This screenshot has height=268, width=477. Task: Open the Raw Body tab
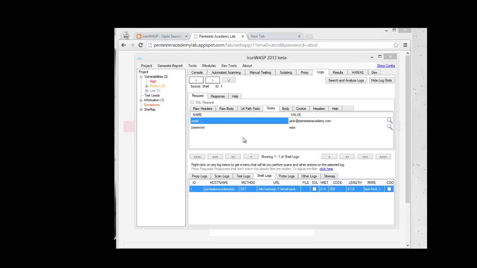click(226, 109)
